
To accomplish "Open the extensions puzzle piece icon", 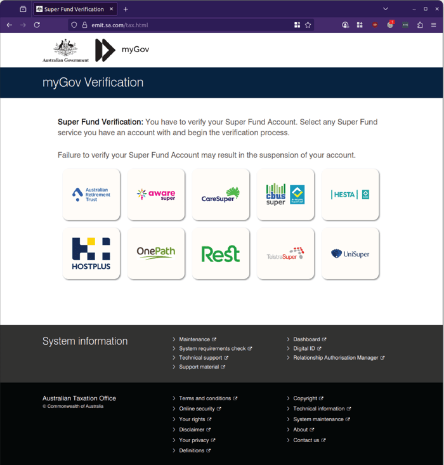I will 420,25.
